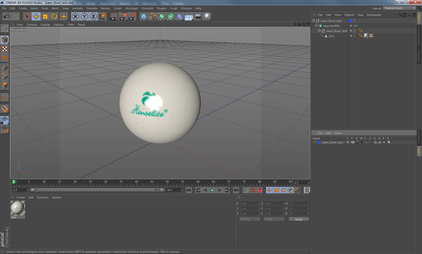Toggle HyperNURBS editor visibility dot

(354, 25)
